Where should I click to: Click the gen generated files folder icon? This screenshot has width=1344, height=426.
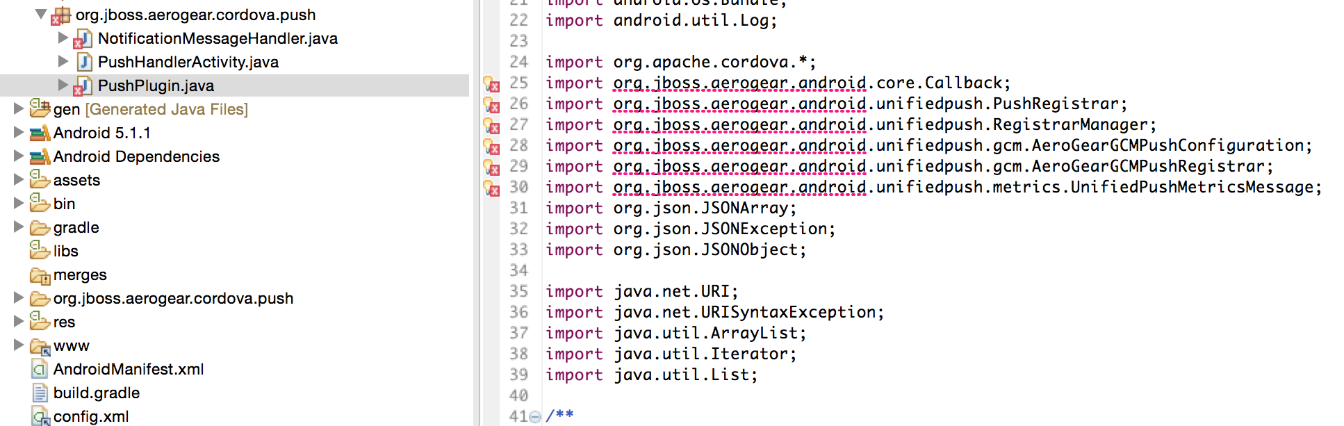(40, 109)
